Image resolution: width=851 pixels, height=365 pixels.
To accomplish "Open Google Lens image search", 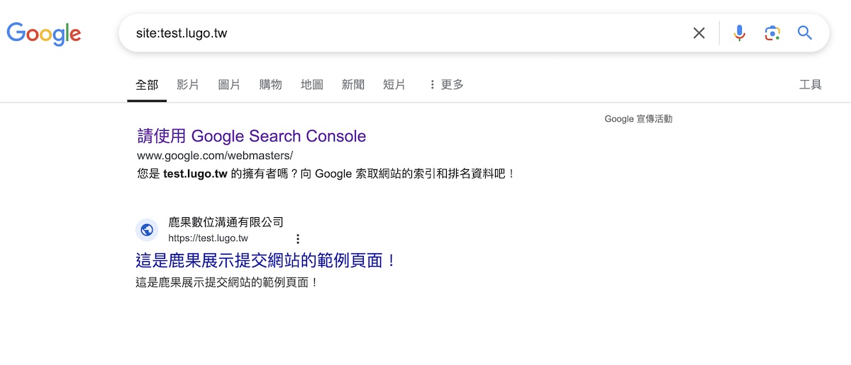I will 772,33.
